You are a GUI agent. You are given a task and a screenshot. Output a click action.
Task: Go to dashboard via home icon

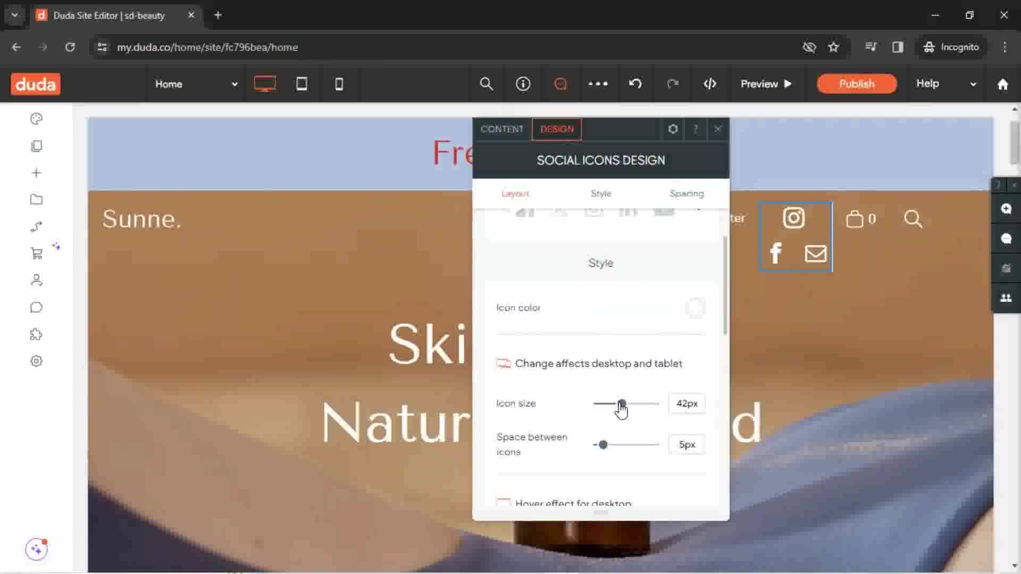pyautogui.click(x=1003, y=85)
